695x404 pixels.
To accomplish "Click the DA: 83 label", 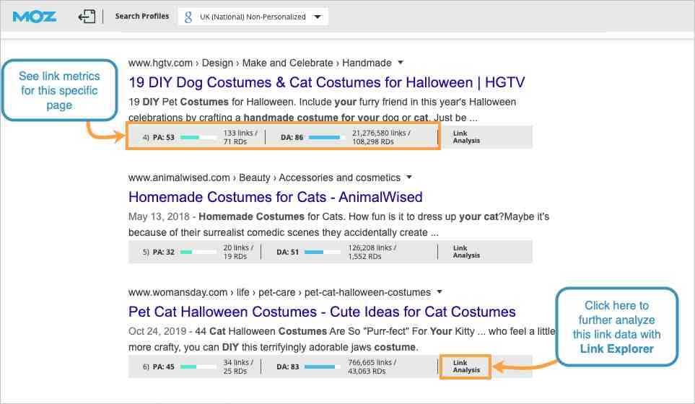I will coord(288,366).
